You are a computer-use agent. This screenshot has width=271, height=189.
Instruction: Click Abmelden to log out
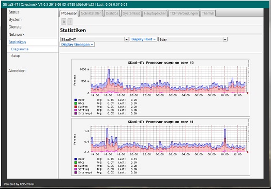[17, 71]
